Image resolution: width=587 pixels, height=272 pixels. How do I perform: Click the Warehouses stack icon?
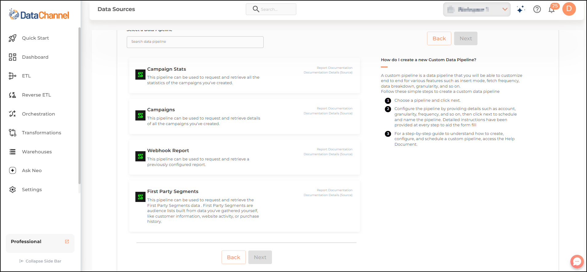pos(12,152)
